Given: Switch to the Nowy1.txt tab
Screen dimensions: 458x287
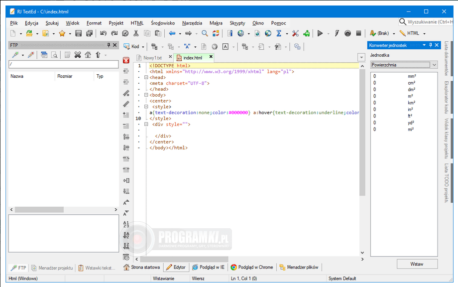Looking at the screenshot, I should 152,58.
